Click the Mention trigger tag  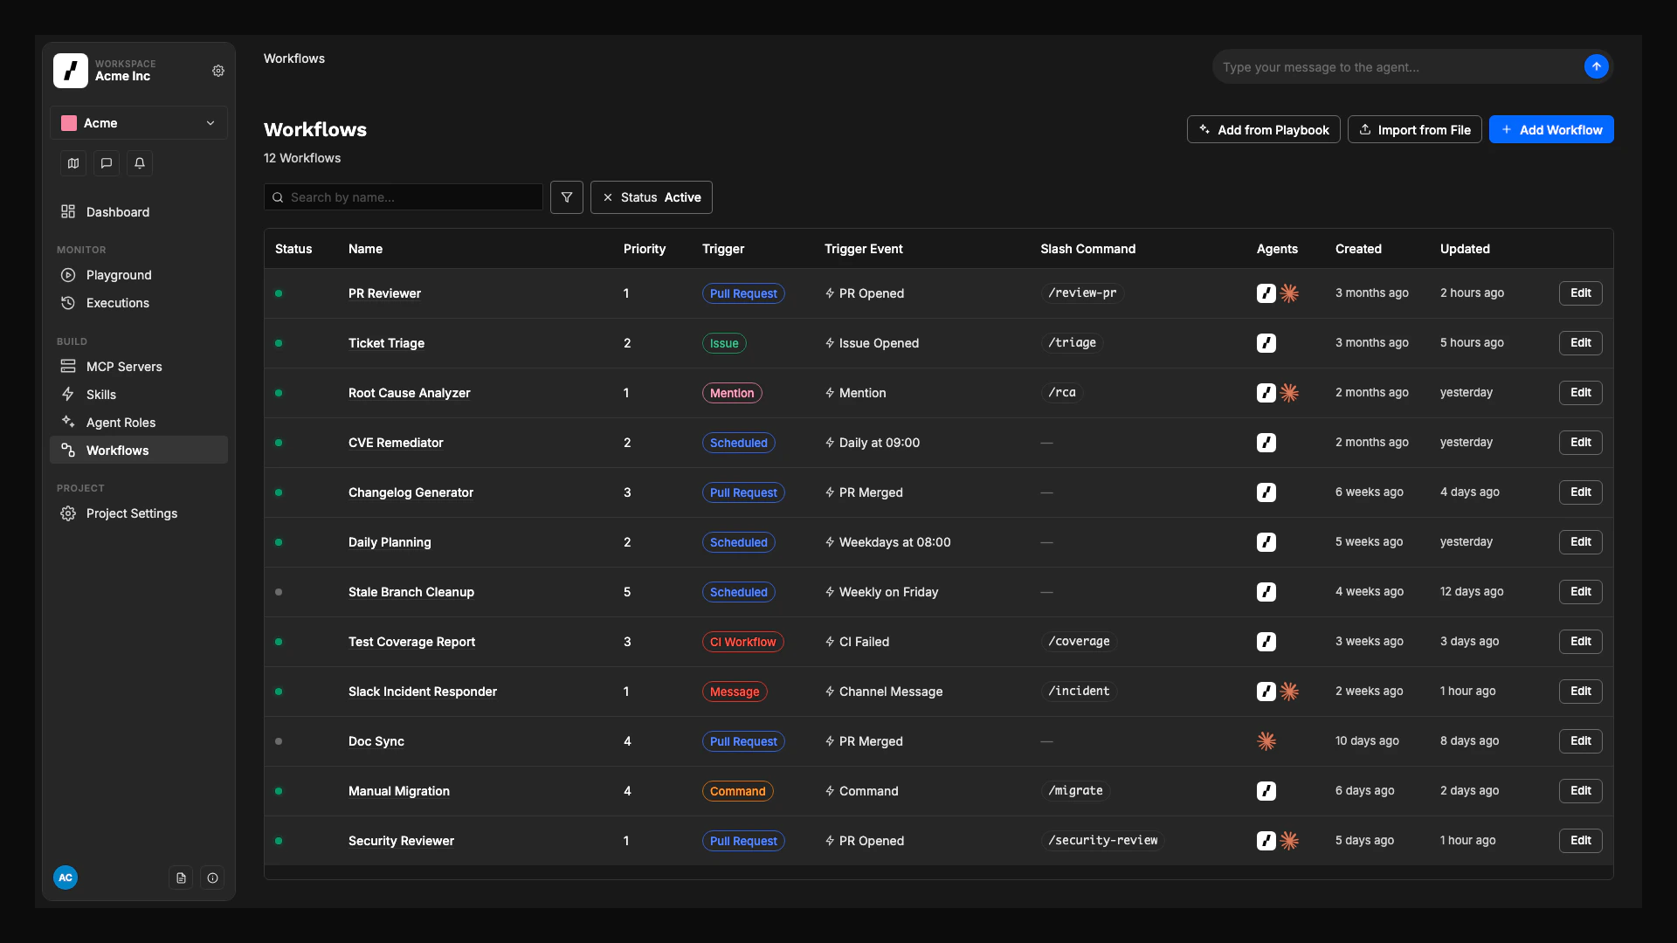click(x=732, y=393)
